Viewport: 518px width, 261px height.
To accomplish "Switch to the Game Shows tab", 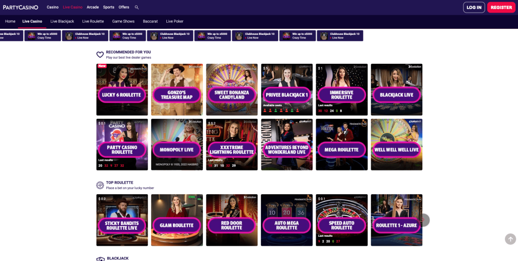I will (123, 21).
